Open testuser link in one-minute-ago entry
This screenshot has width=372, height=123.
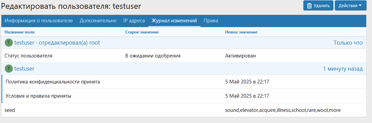(24, 69)
